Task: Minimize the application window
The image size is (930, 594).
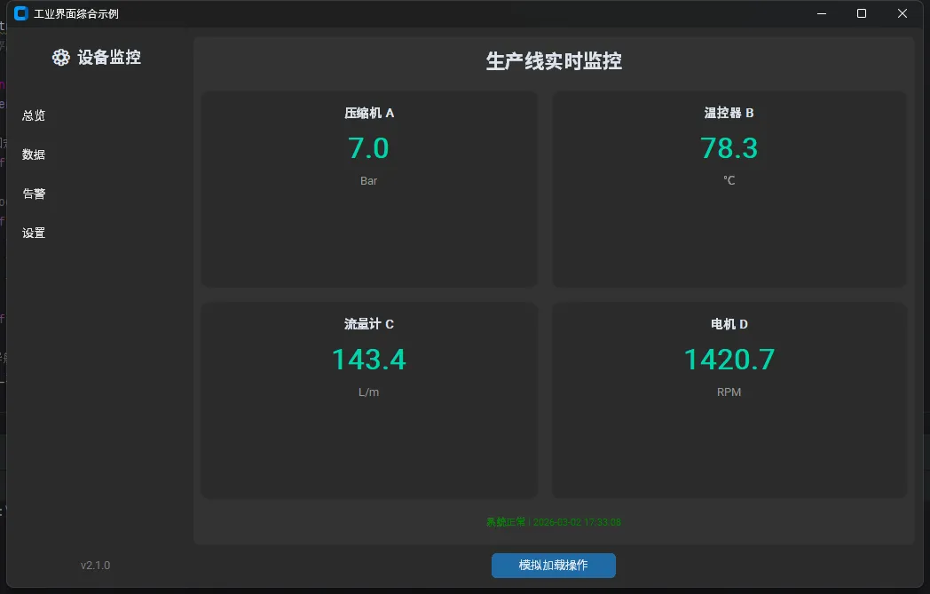Action: coord(821,13)
